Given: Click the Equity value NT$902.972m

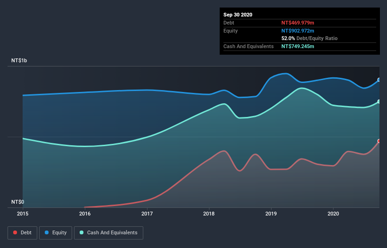Looking at the screenshot, I should coord(297,31).
